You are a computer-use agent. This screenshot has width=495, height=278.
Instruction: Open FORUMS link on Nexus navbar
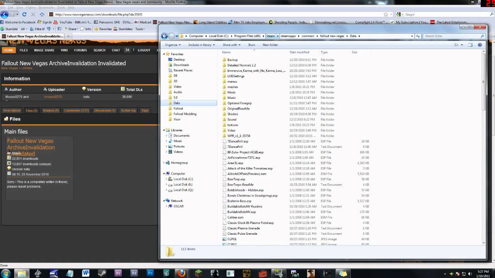(80, 50)
